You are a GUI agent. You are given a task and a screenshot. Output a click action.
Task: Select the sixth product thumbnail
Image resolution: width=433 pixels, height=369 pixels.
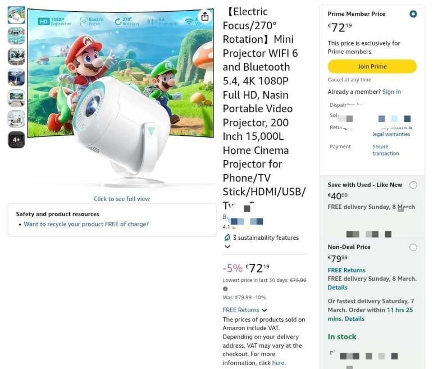coord(16,119)
